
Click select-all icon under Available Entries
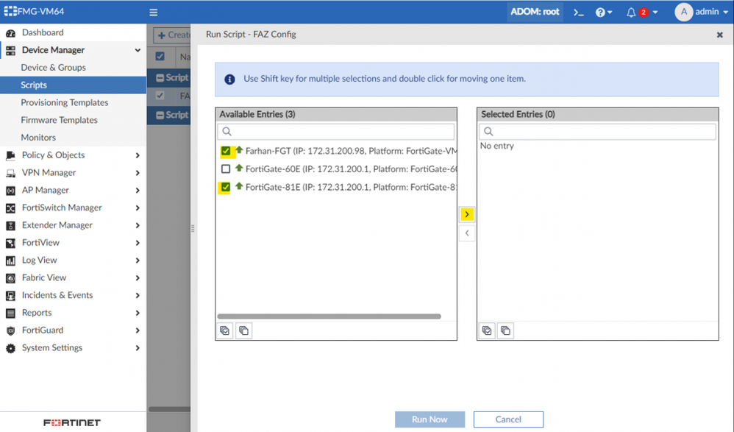225,330
